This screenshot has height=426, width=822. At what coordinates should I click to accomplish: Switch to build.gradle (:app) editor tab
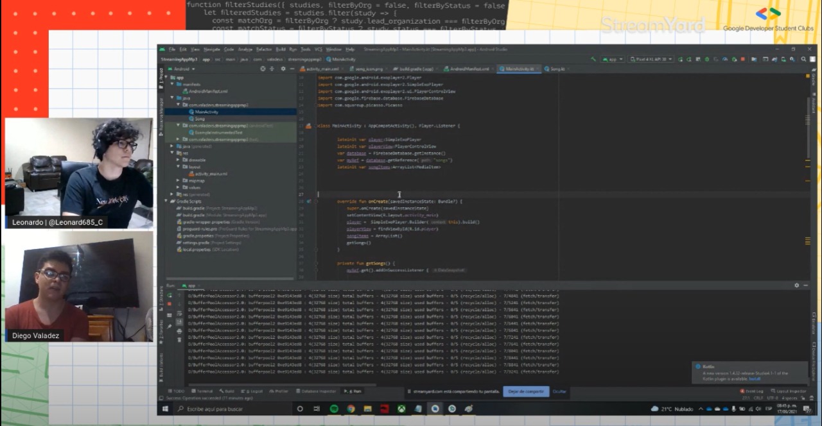pyautogui.click(x=414, y=69)
